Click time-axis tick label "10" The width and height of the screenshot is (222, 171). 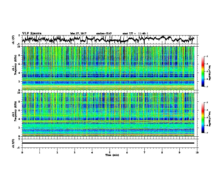pos(197,153)
